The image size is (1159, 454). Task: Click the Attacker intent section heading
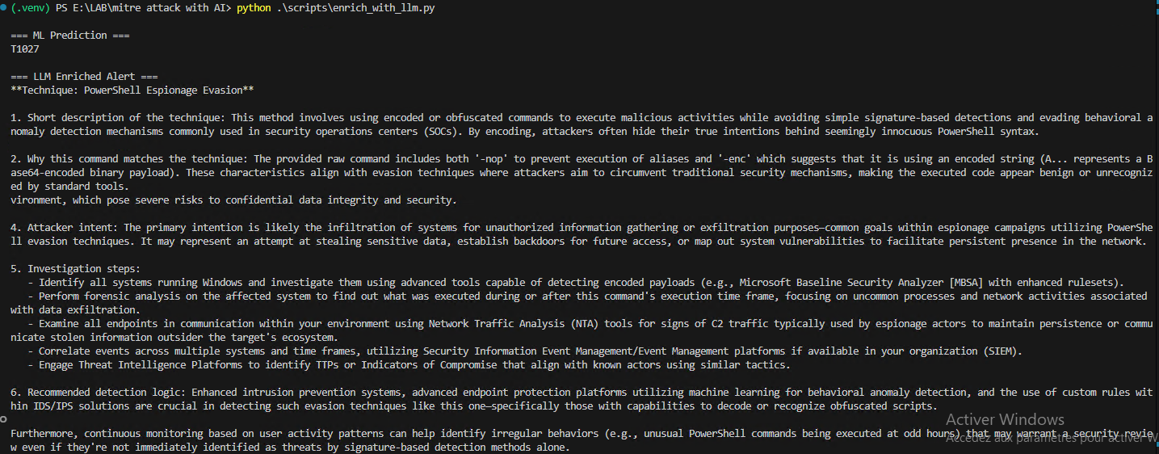tap(67, 227)
